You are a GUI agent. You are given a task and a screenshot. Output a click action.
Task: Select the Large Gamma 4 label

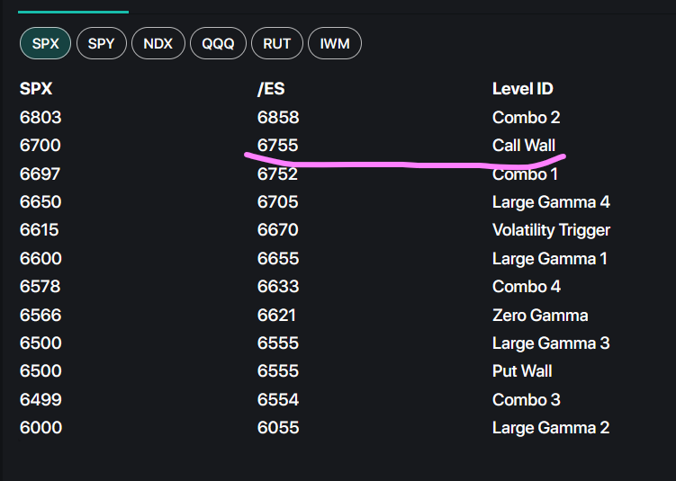coord(551,202)
